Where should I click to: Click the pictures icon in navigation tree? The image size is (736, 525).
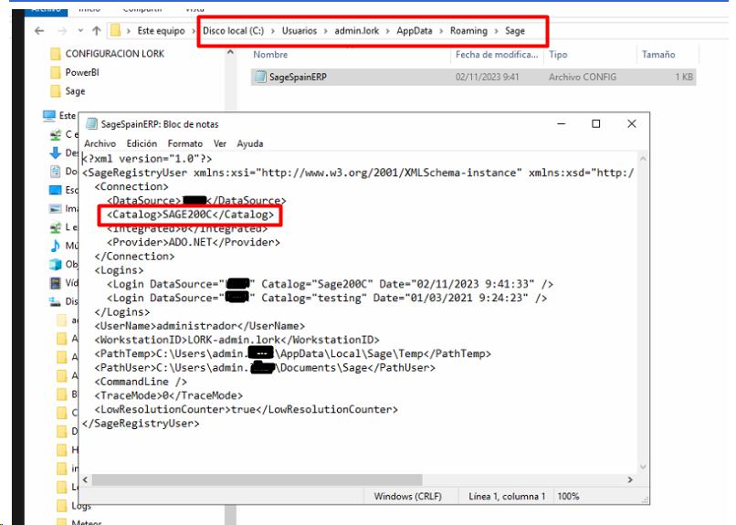pos(56,209)
